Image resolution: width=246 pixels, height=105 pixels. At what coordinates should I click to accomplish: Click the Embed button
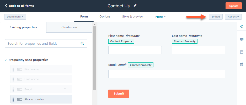pos(216,17)
